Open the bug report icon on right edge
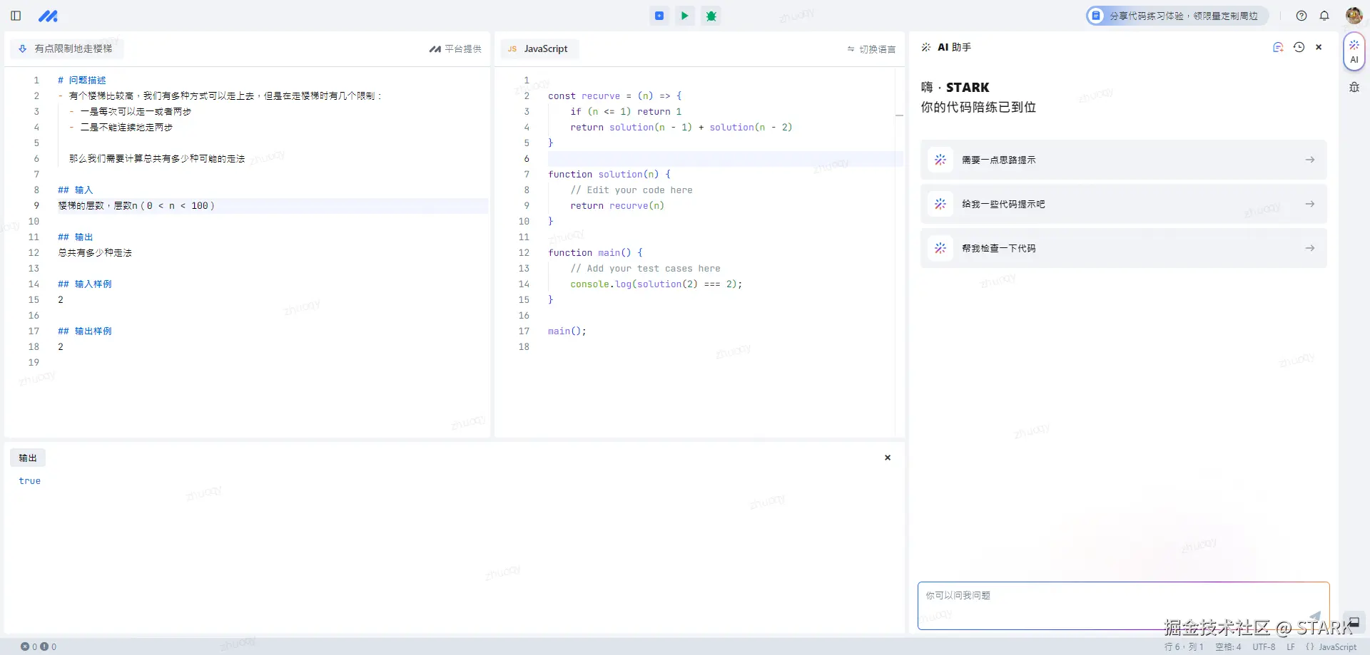Viewport: 1370px width, 655px height. pos(1354,86)
